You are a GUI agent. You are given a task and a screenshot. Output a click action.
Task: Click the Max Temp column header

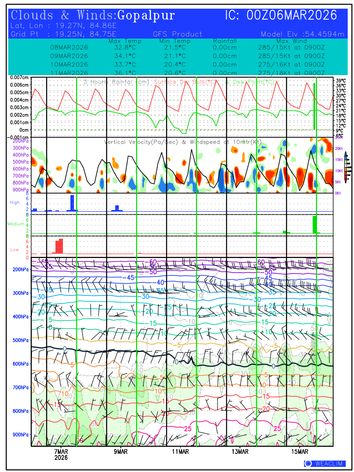[125, 41]
